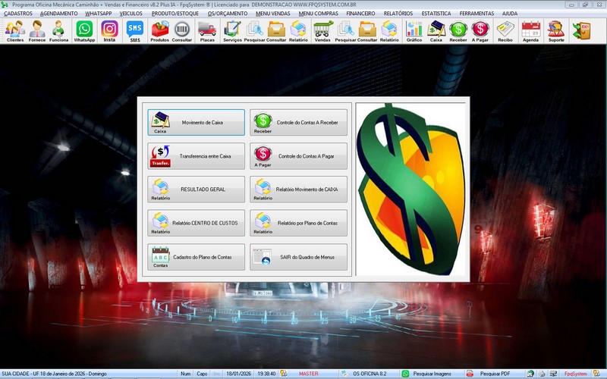Click the WhatsApp toolbar icon
The width and height of the screenshot is (607, 379).
(84, 31)
